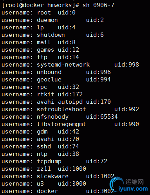Select the 'zzll' username entry
Viewport: 150px width, 195px height.
coord(44,169)
